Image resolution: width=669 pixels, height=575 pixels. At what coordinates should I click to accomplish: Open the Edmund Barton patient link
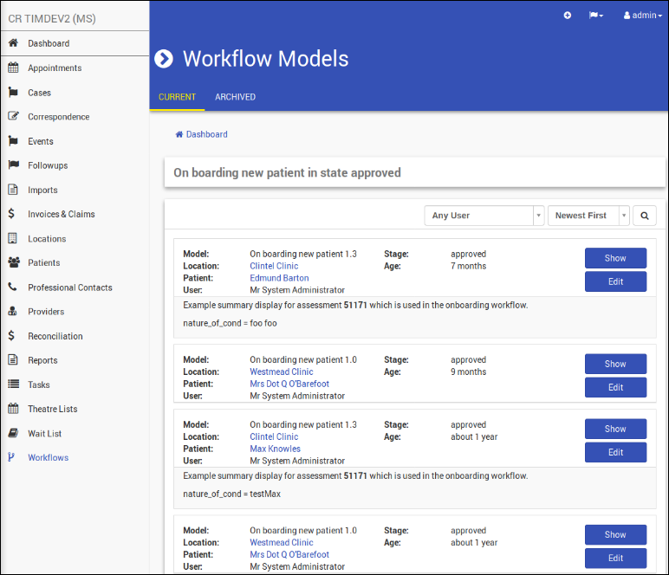point(279,278)
